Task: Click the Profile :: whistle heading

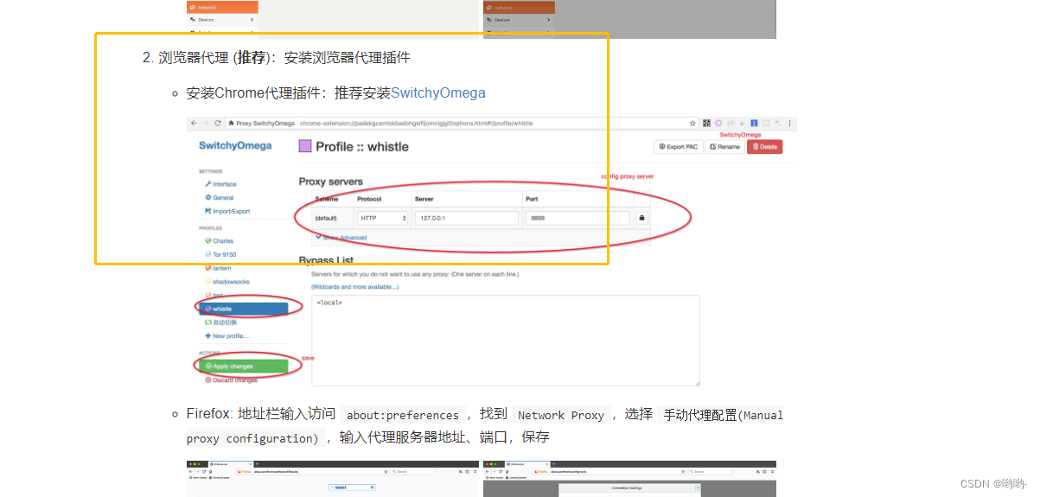Action: 362,146
